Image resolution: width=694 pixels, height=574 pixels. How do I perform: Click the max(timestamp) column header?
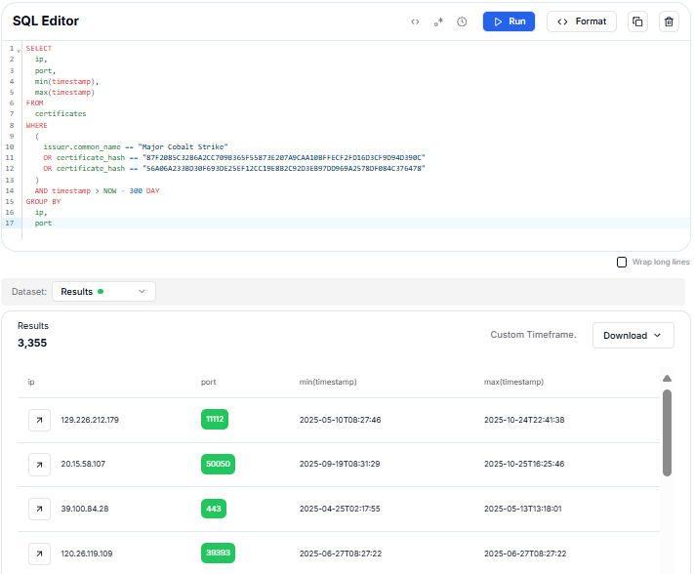tap(513, 382)
